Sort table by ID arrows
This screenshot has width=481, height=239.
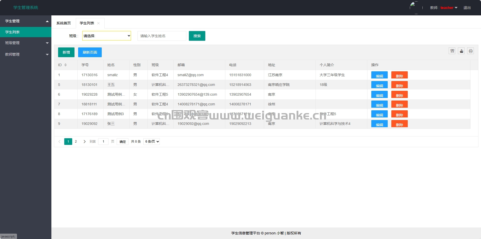pos(66,65)
